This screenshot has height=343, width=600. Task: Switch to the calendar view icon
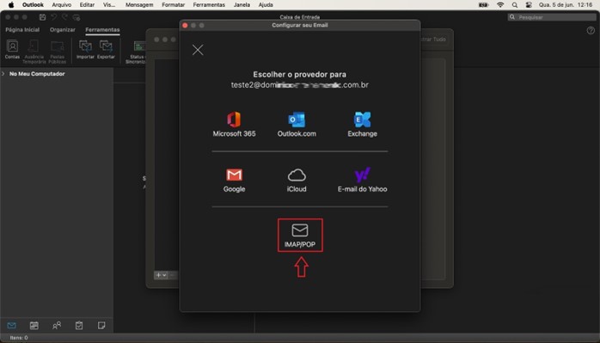coord(34,326)
